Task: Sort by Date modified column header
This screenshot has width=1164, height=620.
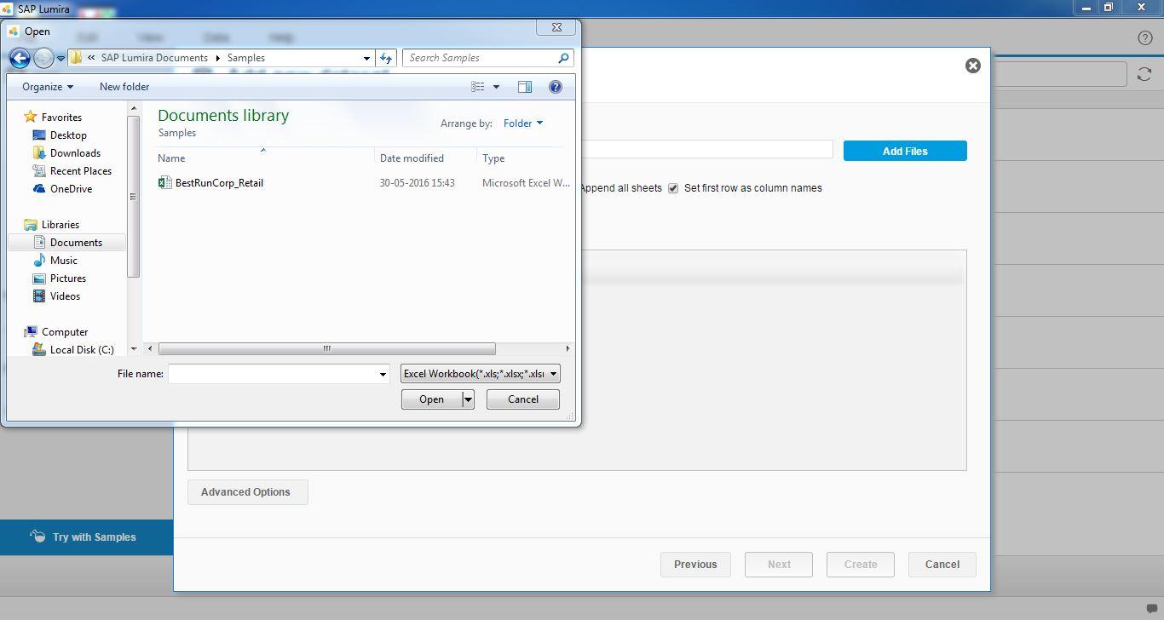Action: click(x=412, y=158)
